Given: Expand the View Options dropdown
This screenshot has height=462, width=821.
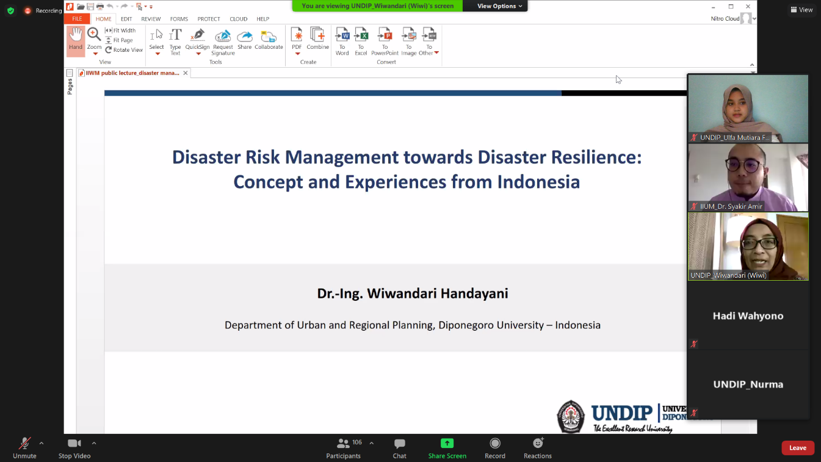Looking at the screenshot, I should [499, 6].
